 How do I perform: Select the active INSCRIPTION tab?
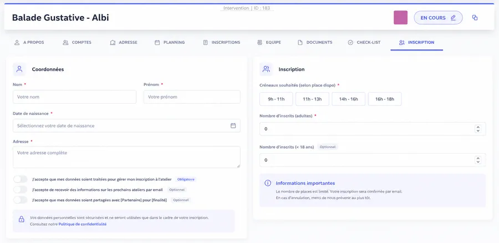click(x=416, y=42)
